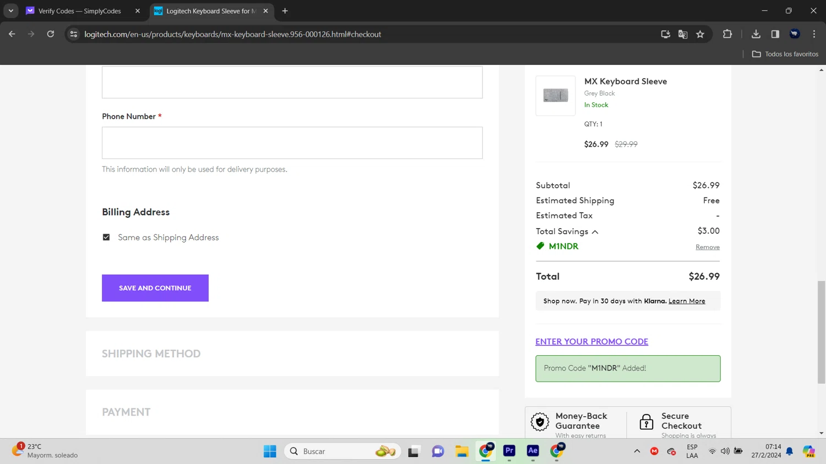The width and height of the screenshot is (826, 464).
Task: Click the Windows taskbar Buscar search box
Action: [x=343, y=451]
